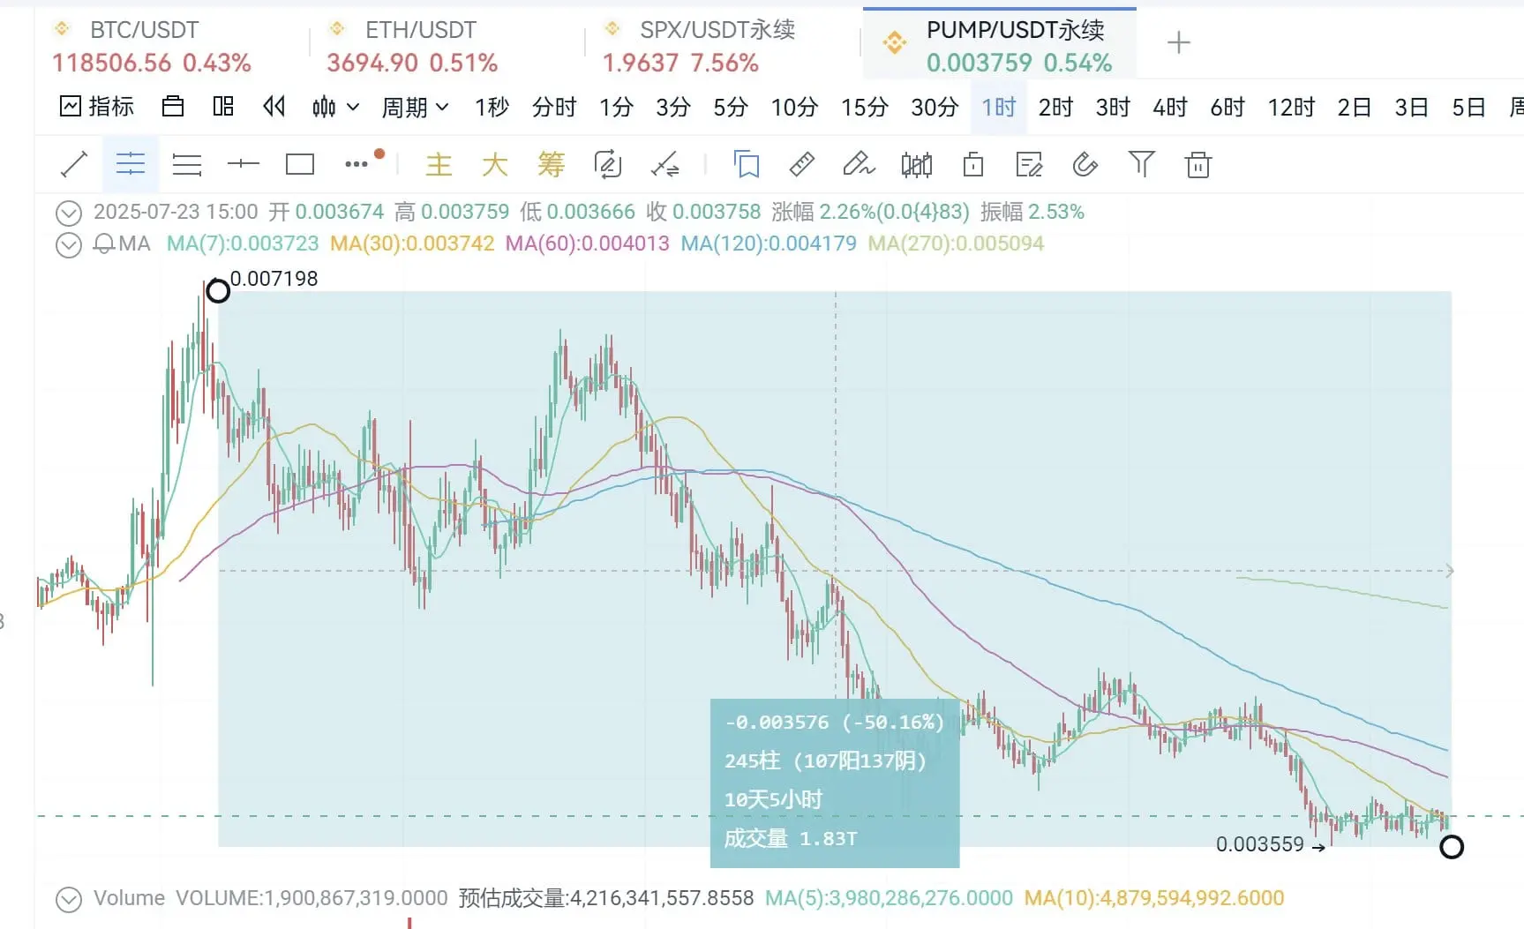This screenshot has width=1524, height=929.
Task: Select the highlighted horizontal lines tool
Action: tap(131, 164)
